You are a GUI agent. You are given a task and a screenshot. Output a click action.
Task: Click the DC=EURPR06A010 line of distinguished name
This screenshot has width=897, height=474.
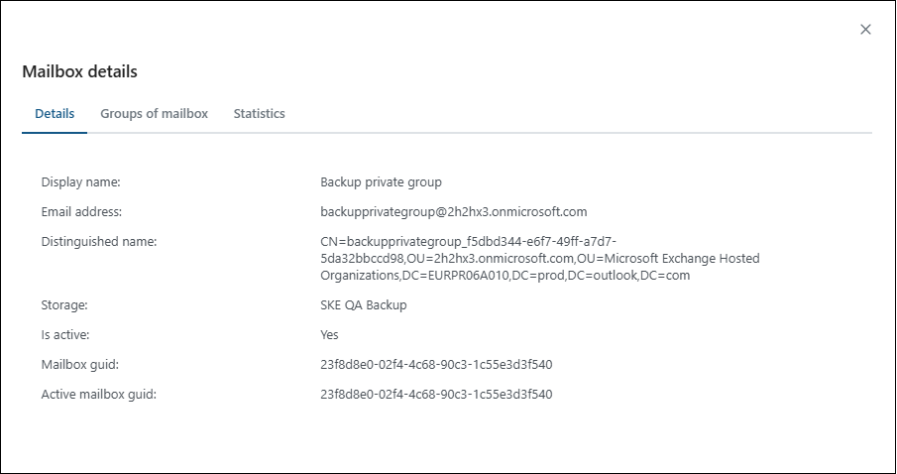(x=505, y=275)
